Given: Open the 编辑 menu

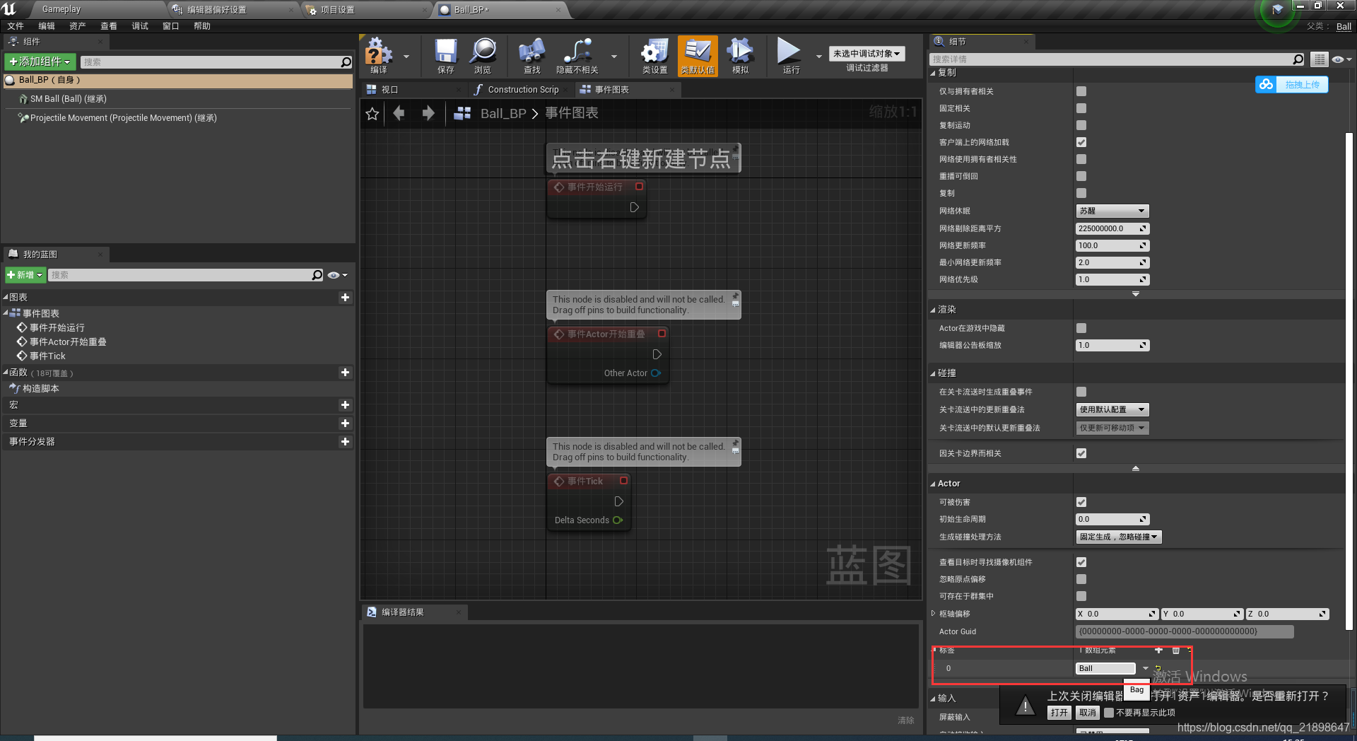Looking at the screenshot, I should [x=47, y=26].
